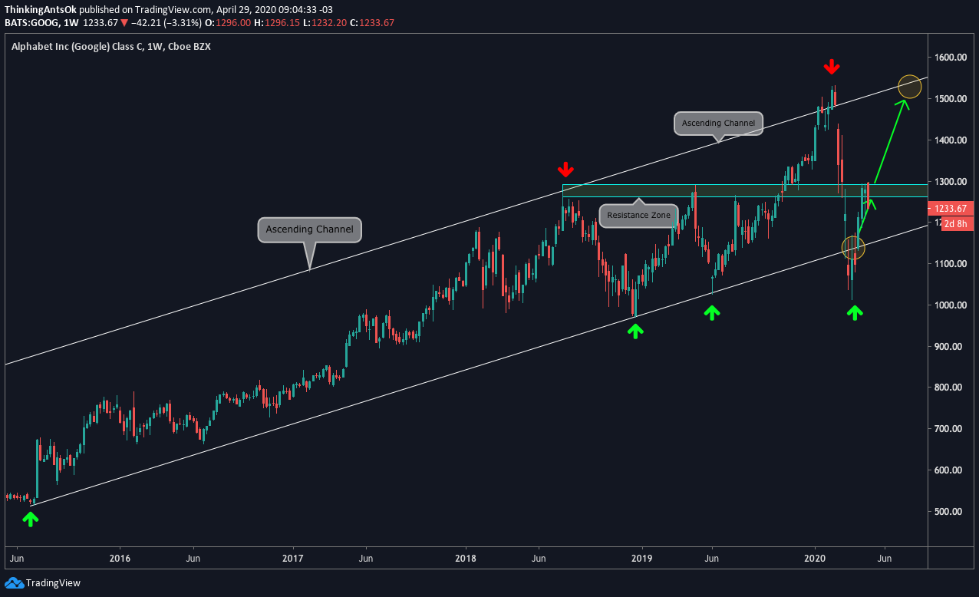The height and width of the screenshot is (597, 979).
Task: Click the 2020 time axis label
Action: coord(813,558)
